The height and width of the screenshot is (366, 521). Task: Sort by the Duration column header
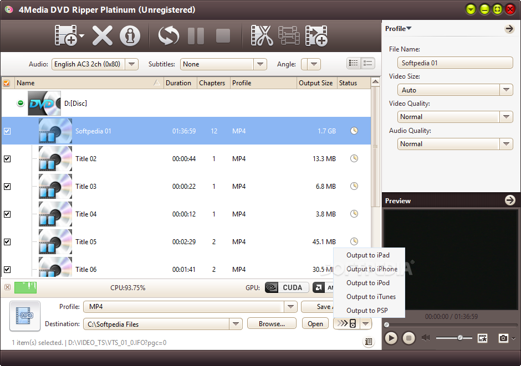pos(179,83)
